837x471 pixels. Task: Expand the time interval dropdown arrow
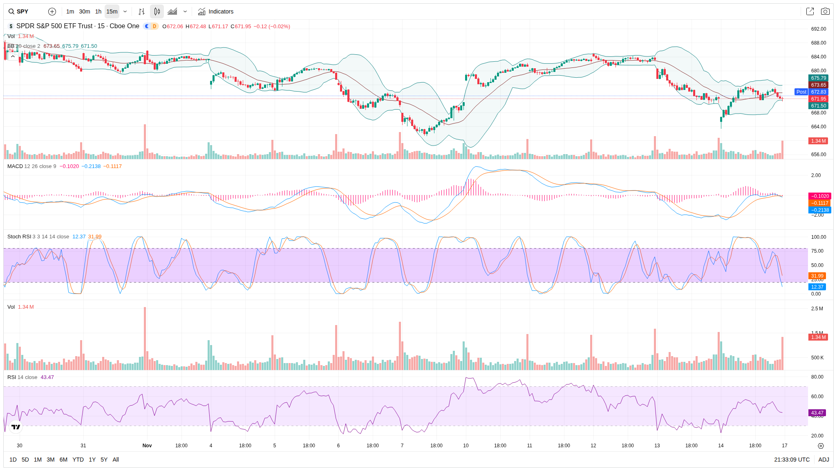point(125,11)
